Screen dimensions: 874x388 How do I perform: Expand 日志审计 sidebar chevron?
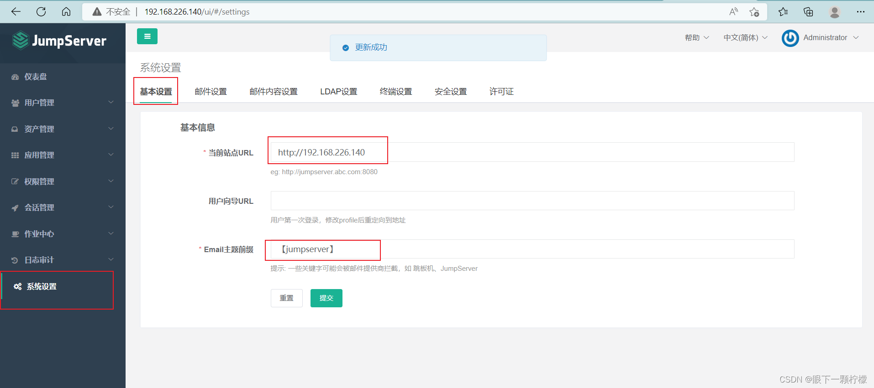click(111, 259)
